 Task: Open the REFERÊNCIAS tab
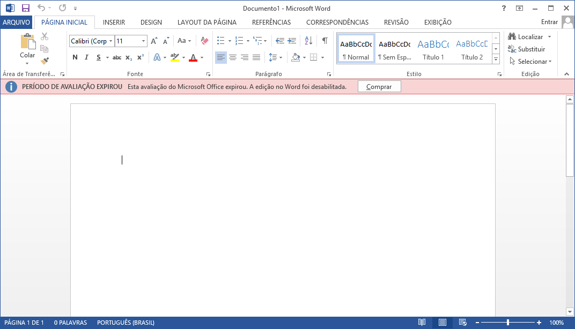271,23
